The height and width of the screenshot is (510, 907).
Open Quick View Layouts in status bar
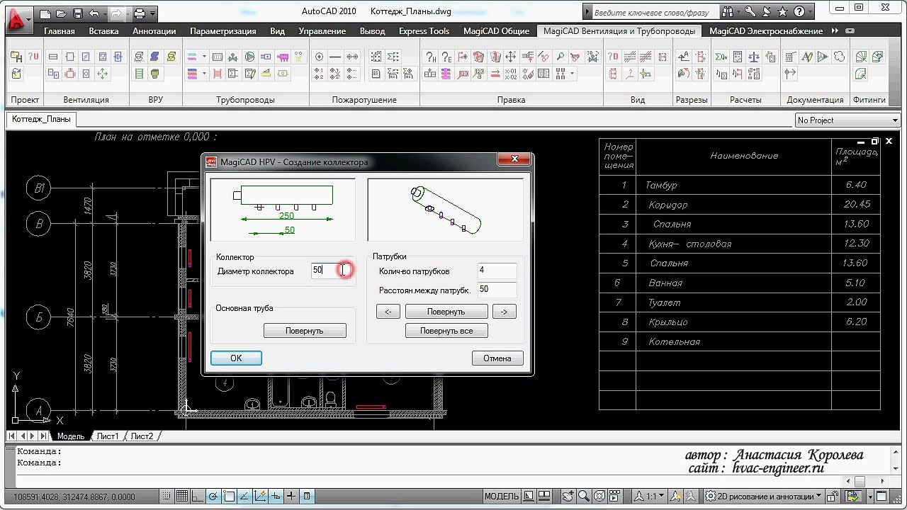tap(530, 497)
